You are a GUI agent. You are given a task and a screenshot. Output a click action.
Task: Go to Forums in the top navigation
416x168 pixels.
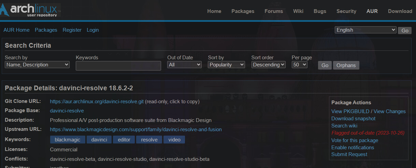pyautogui.click(x=274, y=11)
